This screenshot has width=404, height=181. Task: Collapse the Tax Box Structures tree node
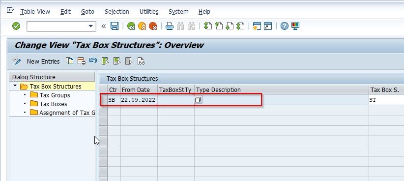click(15, 86)
